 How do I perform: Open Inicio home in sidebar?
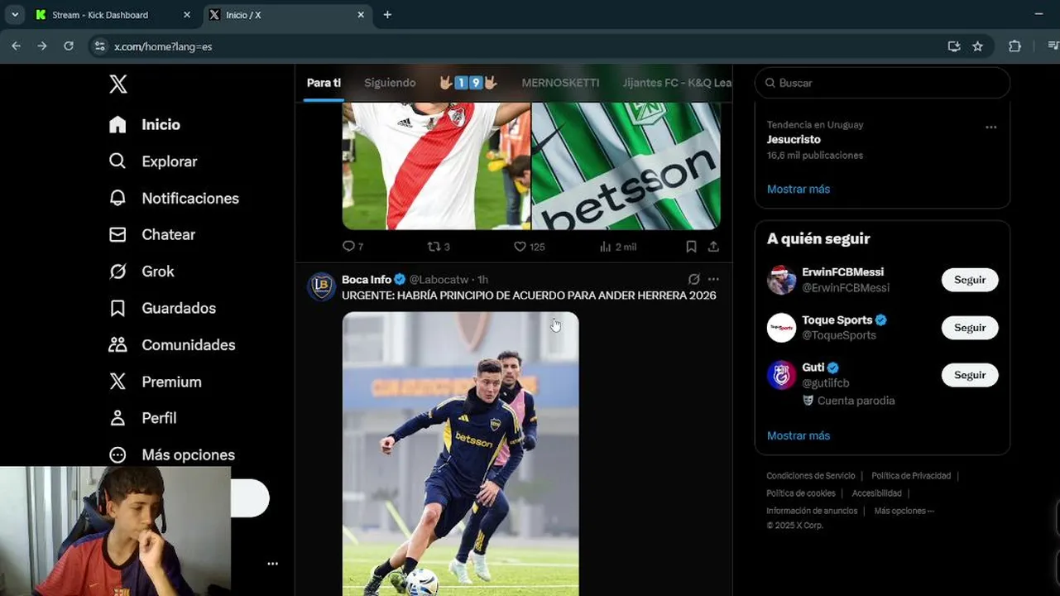point(145,125)
